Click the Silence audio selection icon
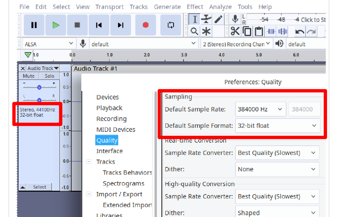Screen dimensions: 338x217 click(283, 31)
